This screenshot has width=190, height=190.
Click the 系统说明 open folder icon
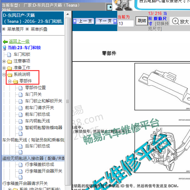[x=10, y=75]
